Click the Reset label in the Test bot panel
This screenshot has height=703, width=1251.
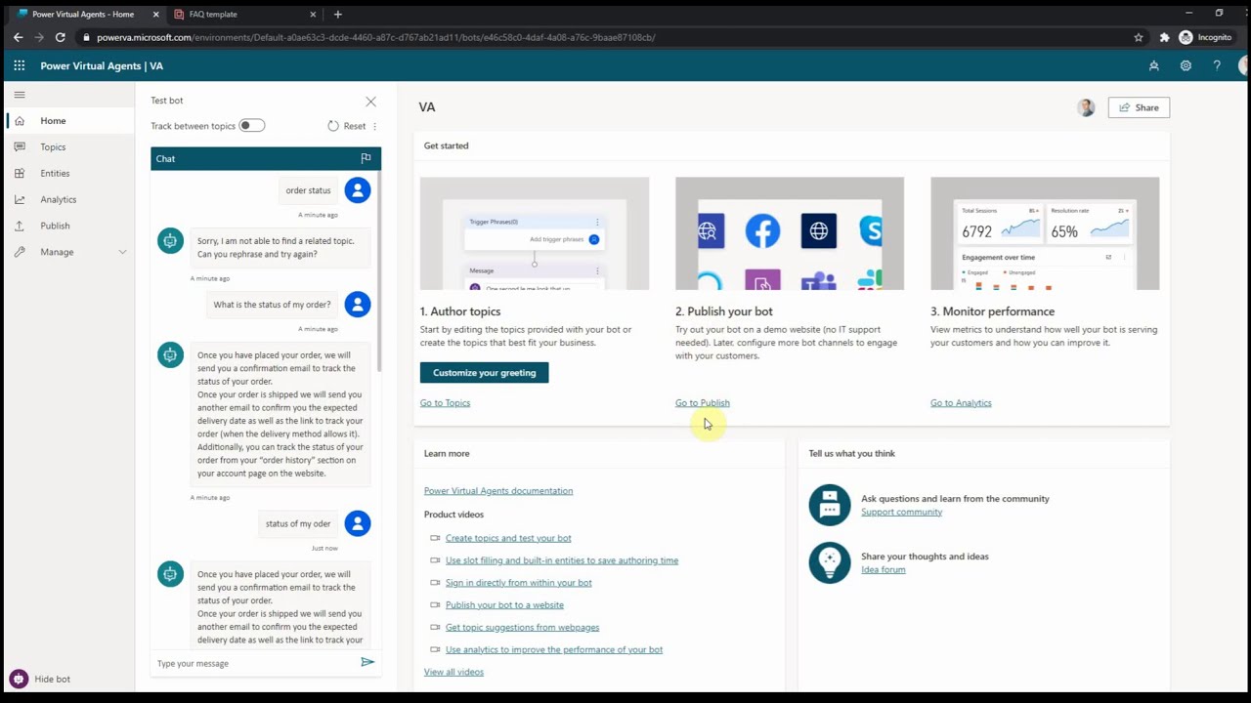[355, 126]
